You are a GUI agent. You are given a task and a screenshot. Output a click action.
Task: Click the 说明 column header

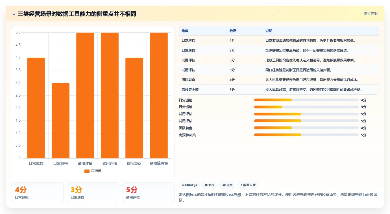[269, 31]
